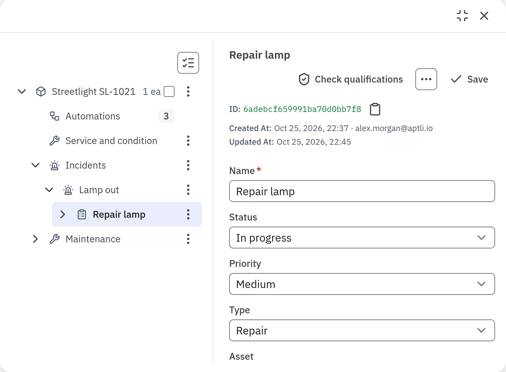This screenshot has height=372, width=506.
Task: Collapse the Incidents tree node
Action: (35, 165)
